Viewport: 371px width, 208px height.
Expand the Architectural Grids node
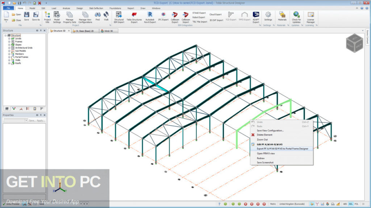pos(9,48)
